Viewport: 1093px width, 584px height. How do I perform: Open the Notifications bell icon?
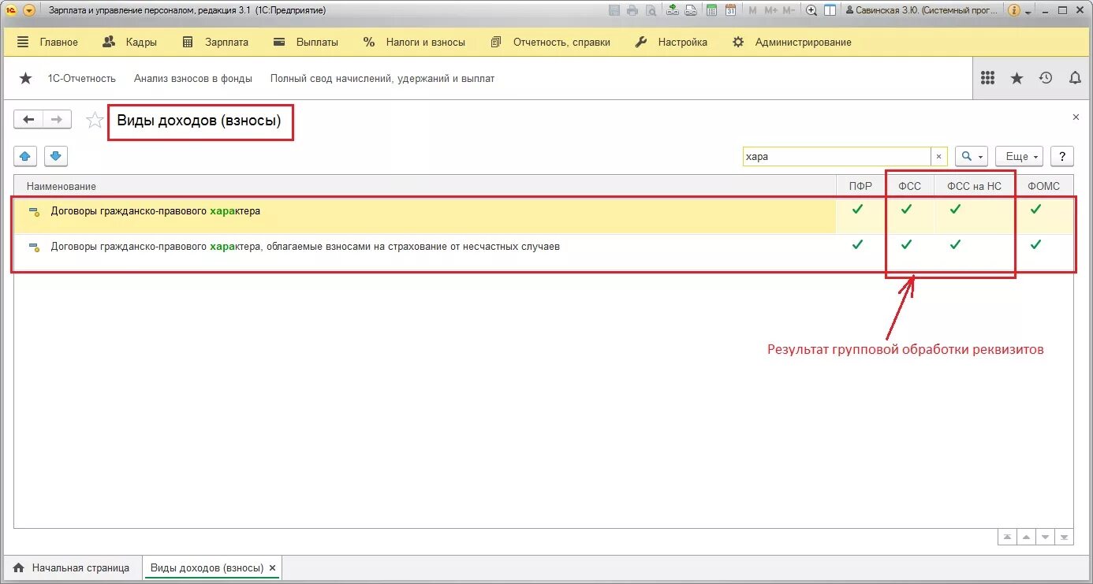click(1074, 78)
